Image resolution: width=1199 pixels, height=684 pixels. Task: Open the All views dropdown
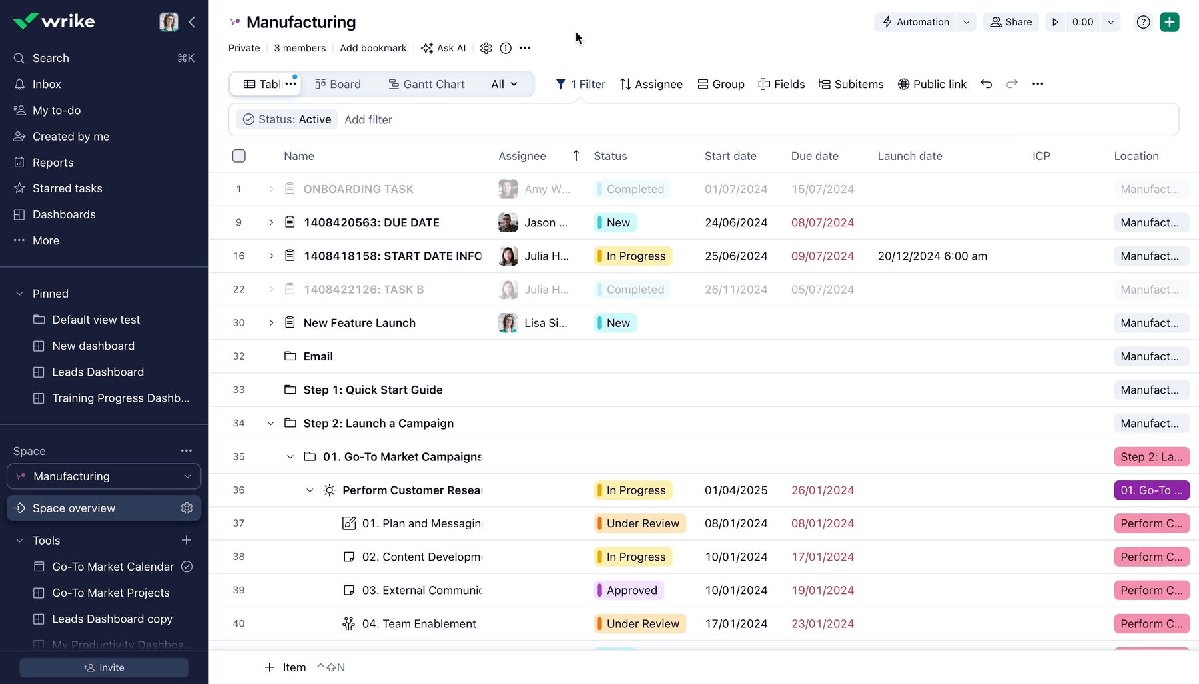click(x=504, y=84)
